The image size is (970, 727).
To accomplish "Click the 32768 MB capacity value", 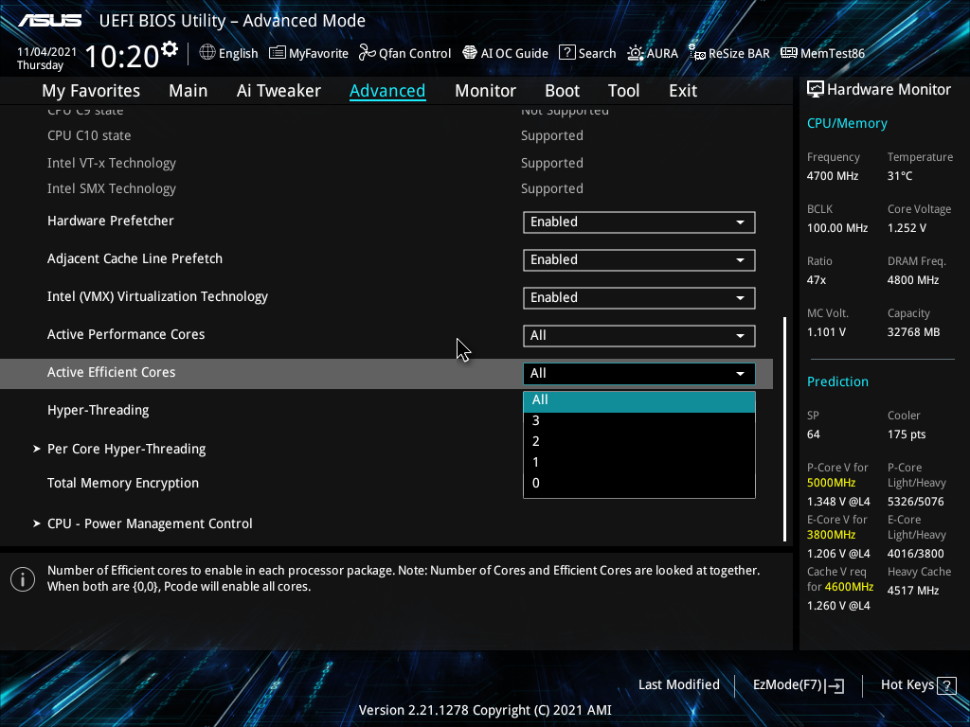I will click(914, 332).
